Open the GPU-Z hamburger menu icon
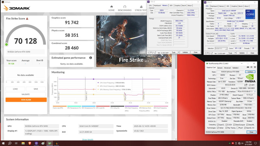Image resolution: width=260 pixels, height=146 pixels. click(x=255, y=67)
